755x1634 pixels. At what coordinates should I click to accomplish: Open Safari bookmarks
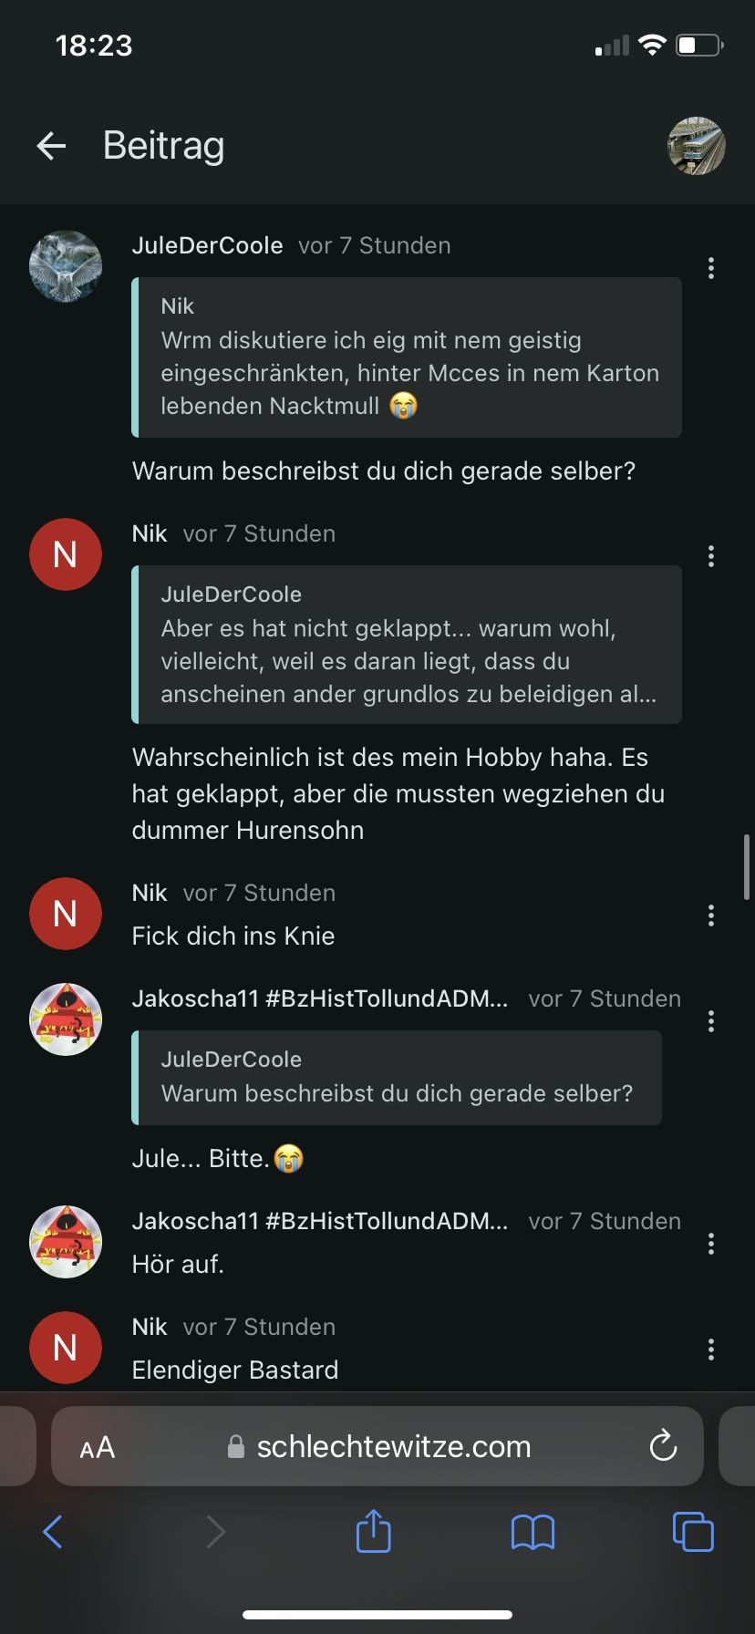(x=533, y=1532)
